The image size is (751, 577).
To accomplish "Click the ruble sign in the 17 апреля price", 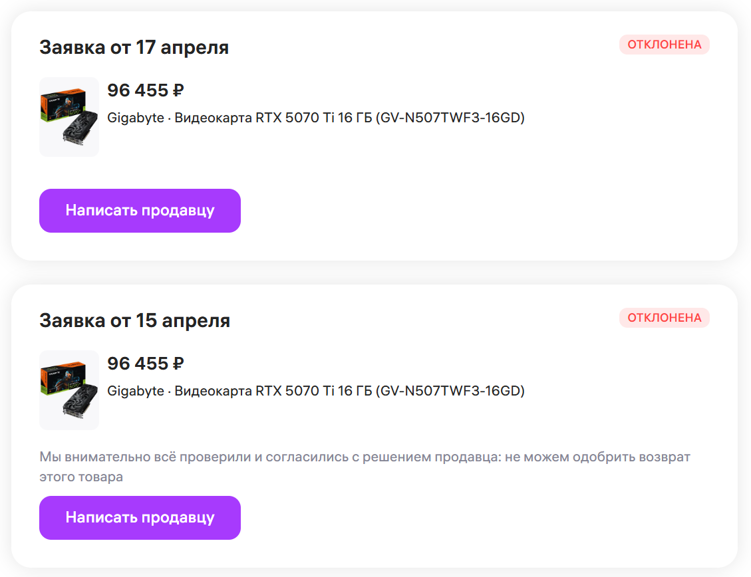I will [x=178, y=90].
